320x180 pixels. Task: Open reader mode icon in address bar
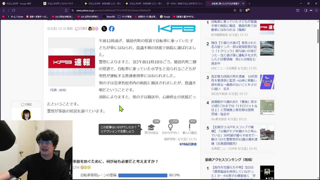pos(241,10)
